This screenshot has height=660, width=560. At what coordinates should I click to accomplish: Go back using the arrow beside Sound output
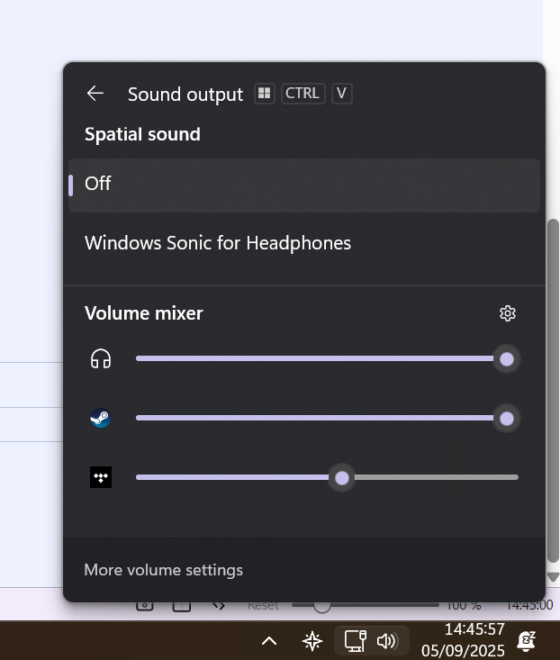coord(95,94)
